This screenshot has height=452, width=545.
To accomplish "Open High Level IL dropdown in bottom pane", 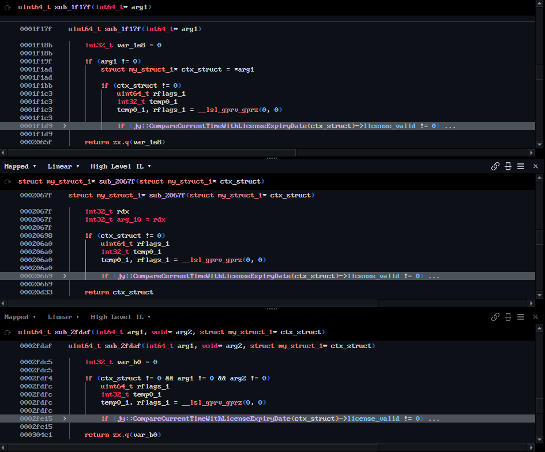I will coord(121,317).
